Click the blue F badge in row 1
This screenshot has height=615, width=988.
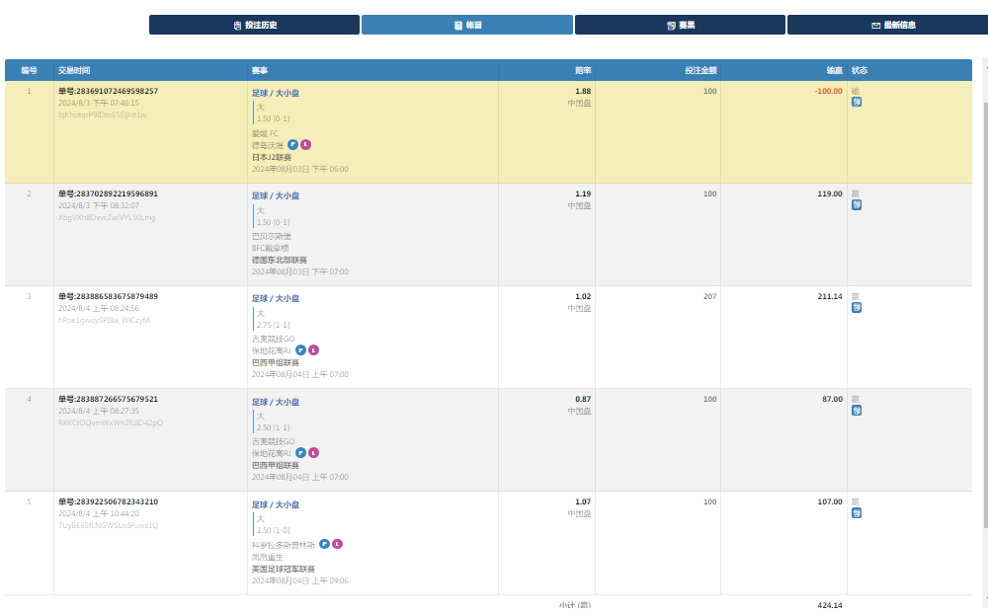click(292, 144)
